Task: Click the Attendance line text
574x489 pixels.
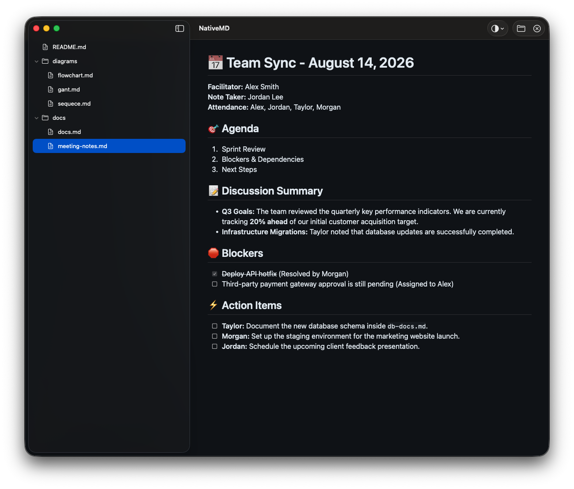Action: point(274,107)
